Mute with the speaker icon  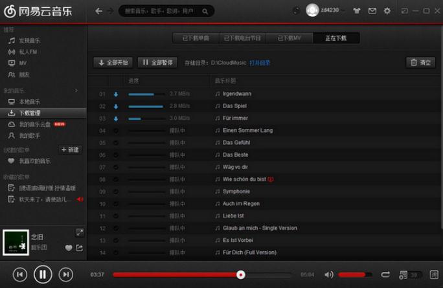pos(328,274)
